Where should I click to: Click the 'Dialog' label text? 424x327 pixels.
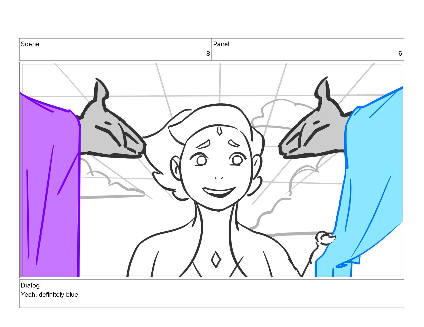coord(30,285)
